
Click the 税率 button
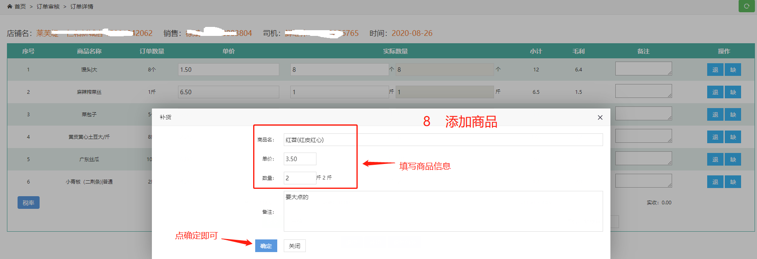coord(28,203)
